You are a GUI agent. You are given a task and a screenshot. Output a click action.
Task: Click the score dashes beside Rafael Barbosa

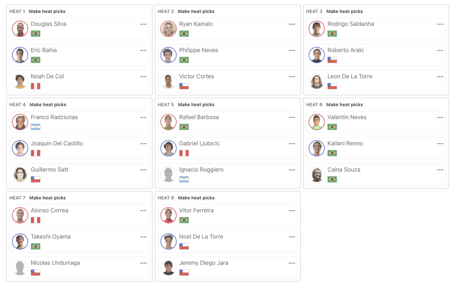click(292, 117)
